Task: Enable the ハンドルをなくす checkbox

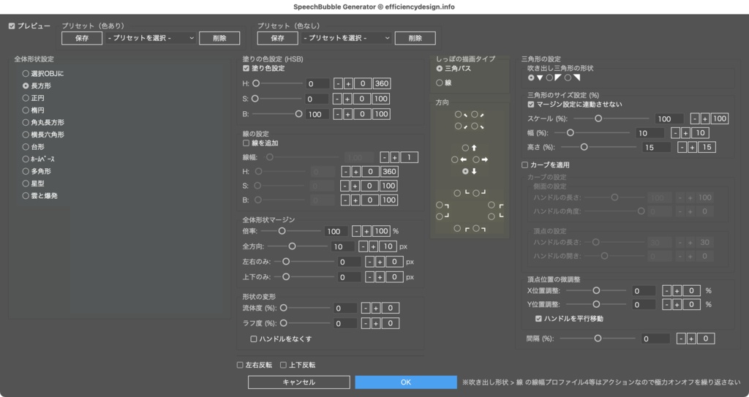Action: (x=254, y=339)
